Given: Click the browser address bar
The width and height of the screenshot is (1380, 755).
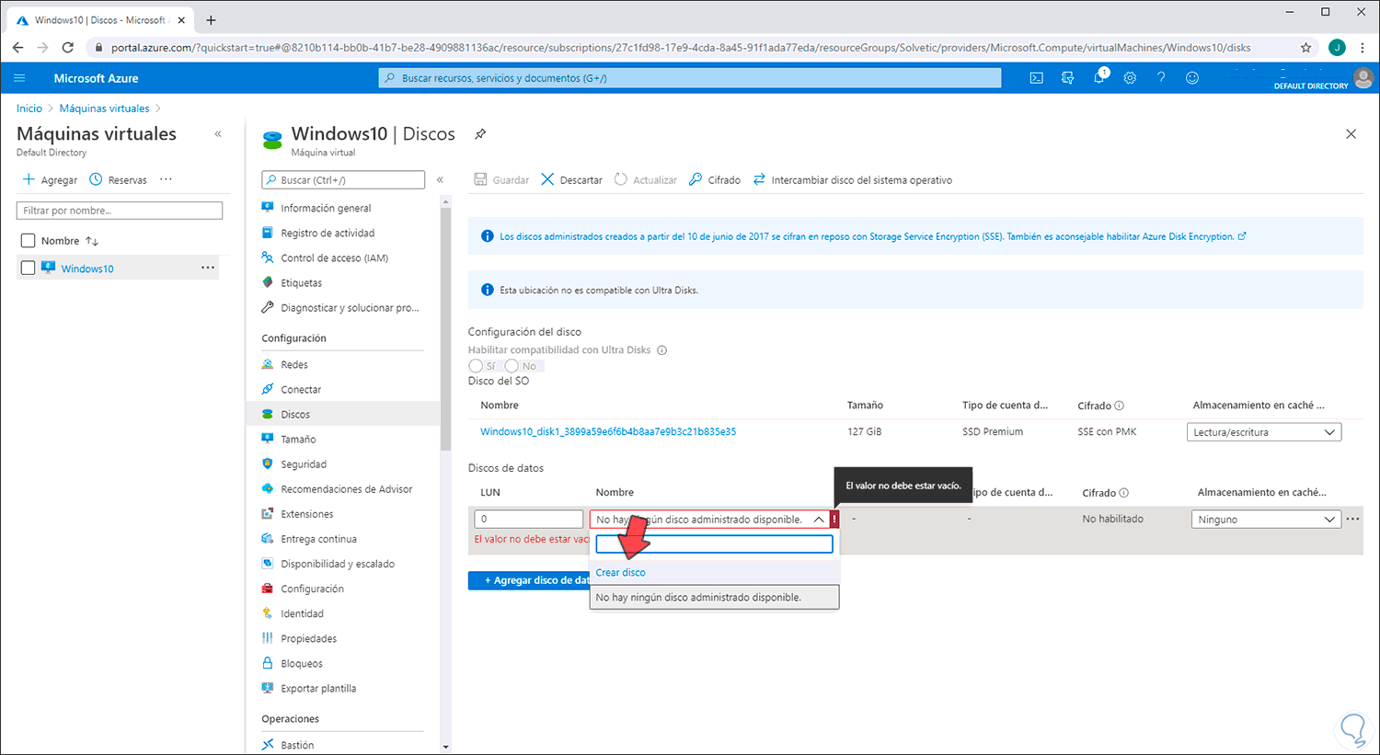Looking at the screenshot, I should [x=681, y=48].
